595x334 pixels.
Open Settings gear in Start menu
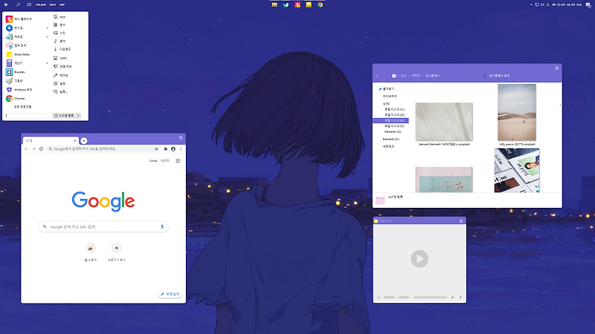click(60, 84)
